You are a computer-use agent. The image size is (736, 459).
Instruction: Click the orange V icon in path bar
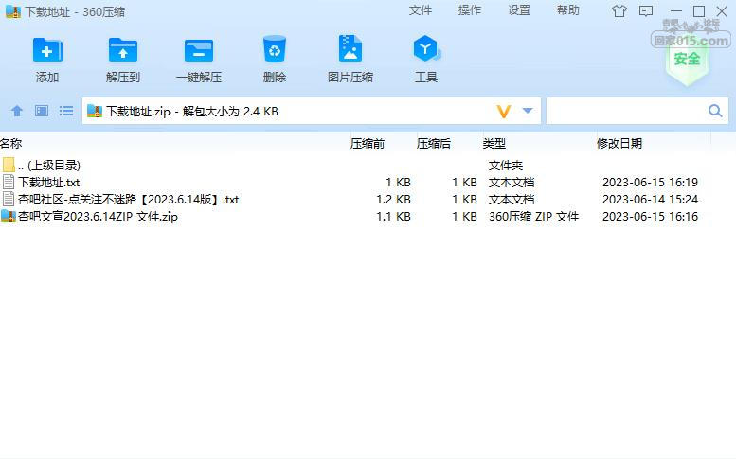[x=504, y=111]
